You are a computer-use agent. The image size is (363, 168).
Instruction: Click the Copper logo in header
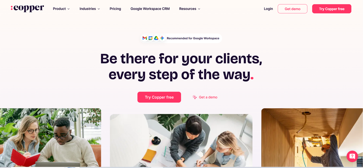[x=27, y=8]
